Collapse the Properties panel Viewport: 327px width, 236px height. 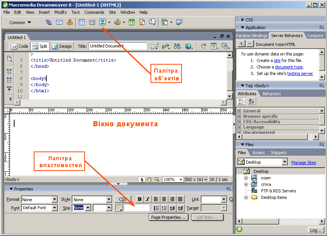[x=11, y=189]
